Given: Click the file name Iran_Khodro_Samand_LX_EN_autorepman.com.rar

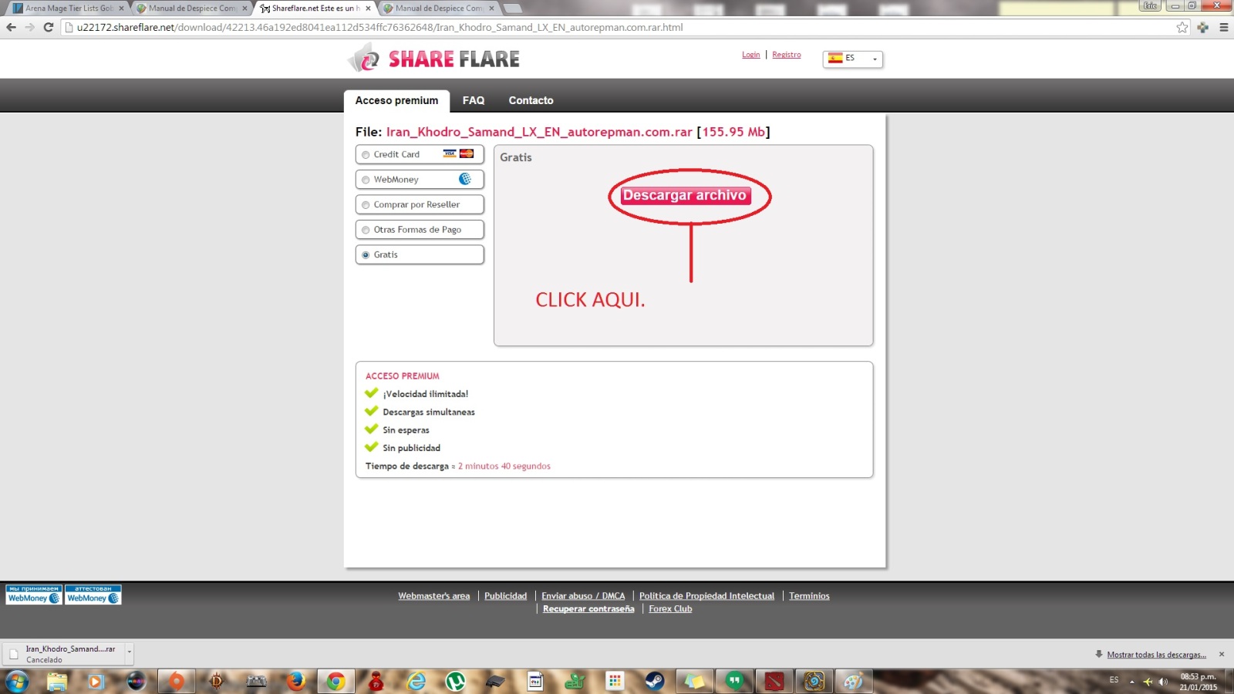Looking at the screenshot, I should coord(539,132).
